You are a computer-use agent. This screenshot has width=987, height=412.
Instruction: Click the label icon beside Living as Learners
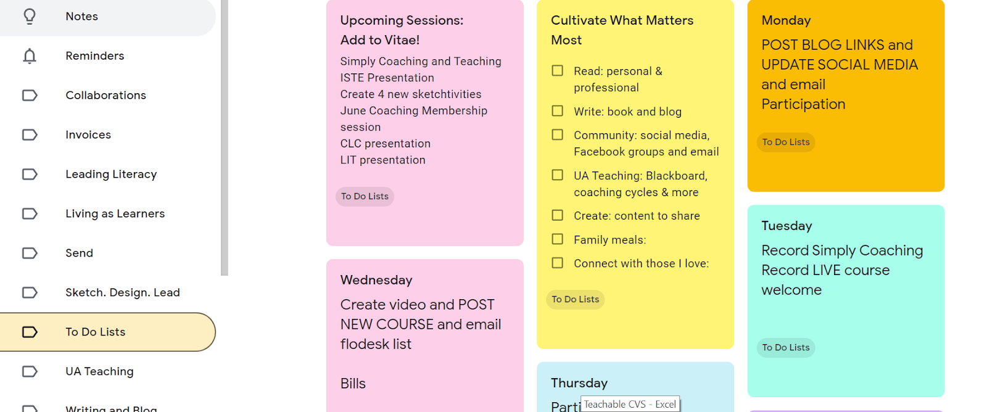point(29,213)
